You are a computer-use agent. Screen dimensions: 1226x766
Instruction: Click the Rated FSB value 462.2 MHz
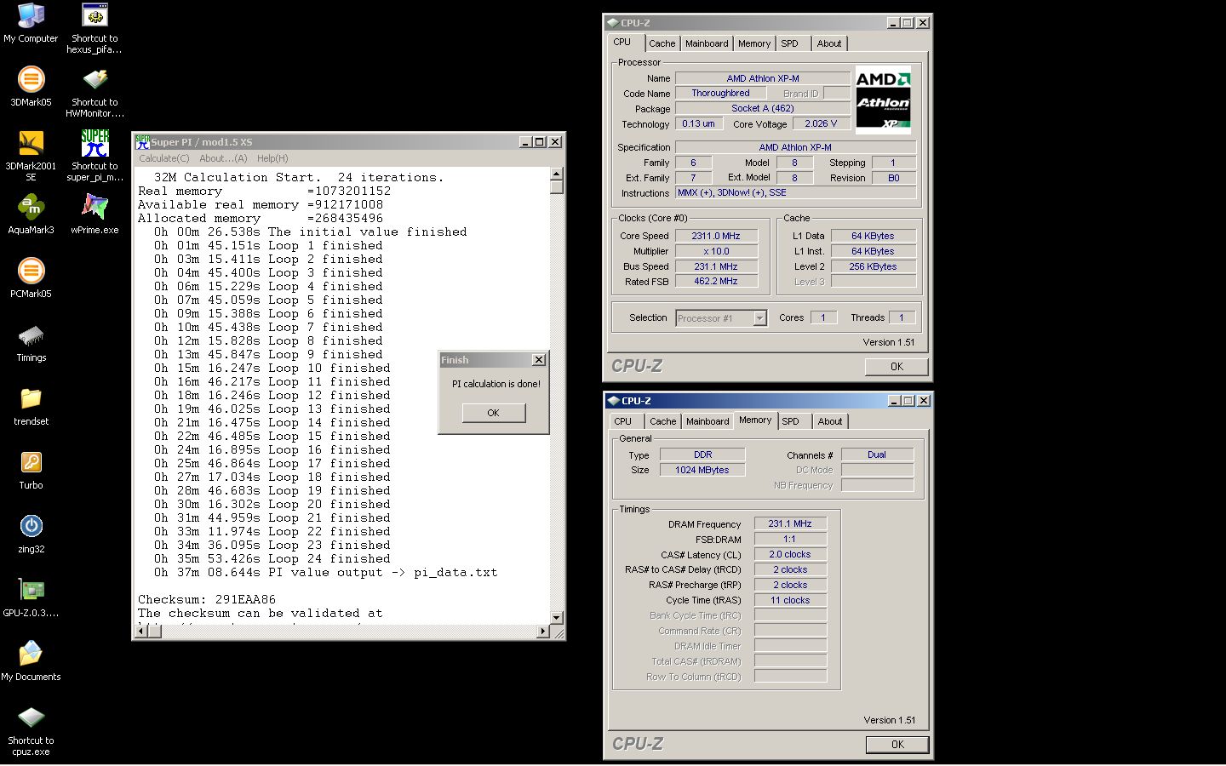point(715,282)
